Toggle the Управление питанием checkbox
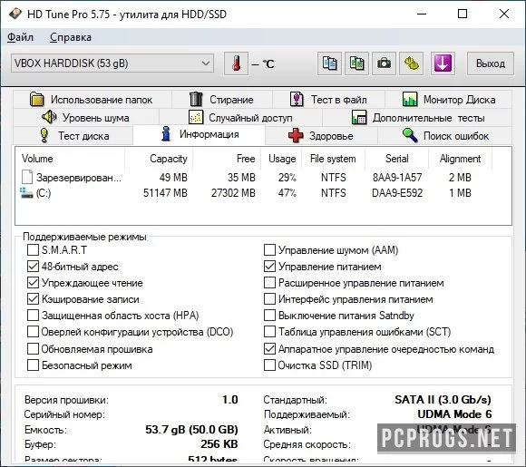This screenshot has height=467, width=526. click(x=269, y=267)
